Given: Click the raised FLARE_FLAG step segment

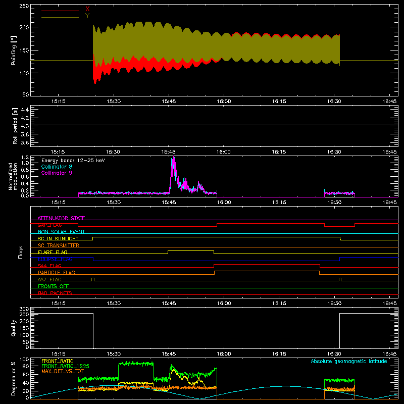Looking at the screenshot, I should (x=191, y=251).
